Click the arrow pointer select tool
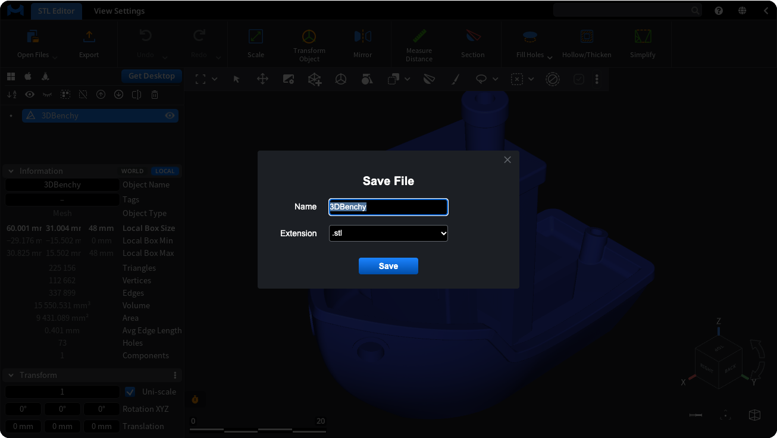 (x=237, y=79)
